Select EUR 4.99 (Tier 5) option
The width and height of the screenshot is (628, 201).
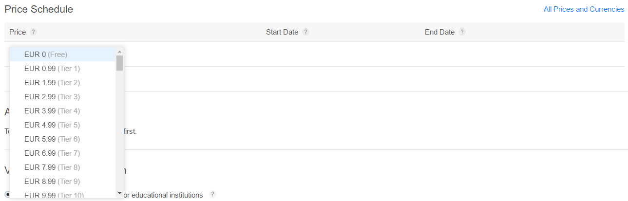[52, 125]
